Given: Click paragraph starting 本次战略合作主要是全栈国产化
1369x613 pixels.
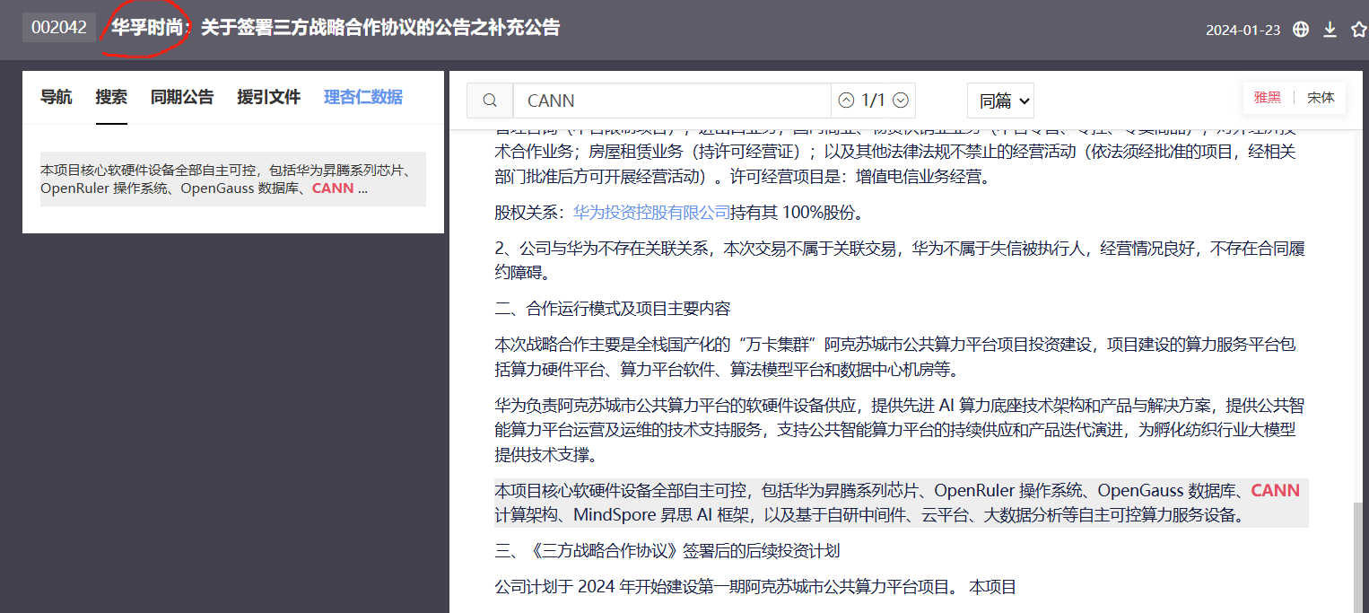Looking at the screenshot, I should (894, 357).
